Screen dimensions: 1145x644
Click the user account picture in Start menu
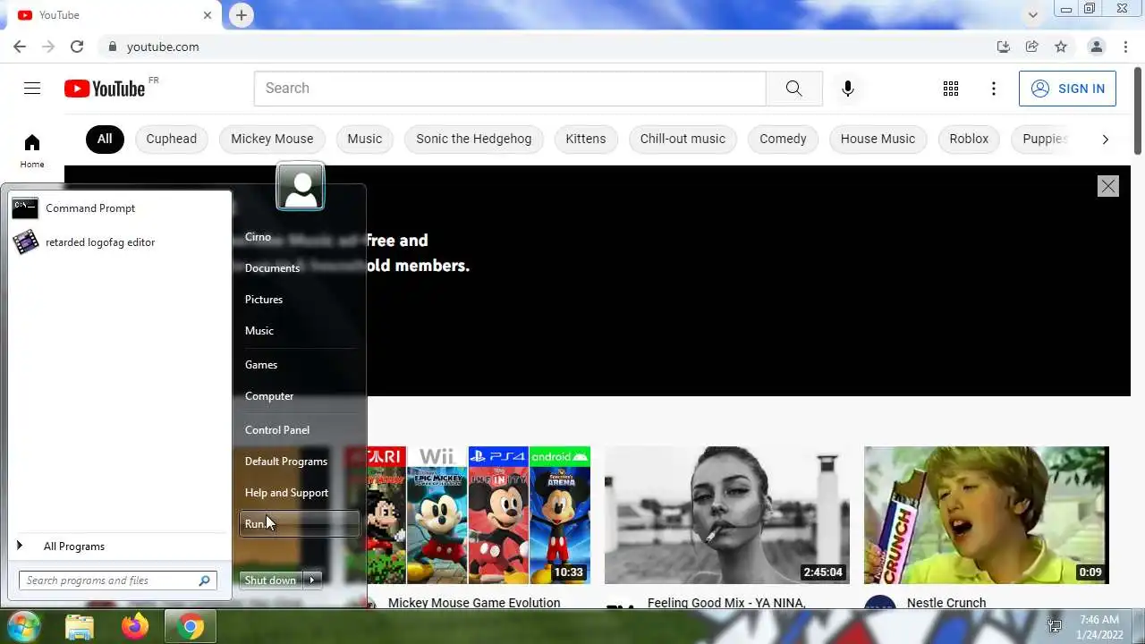tap(301, 186)
